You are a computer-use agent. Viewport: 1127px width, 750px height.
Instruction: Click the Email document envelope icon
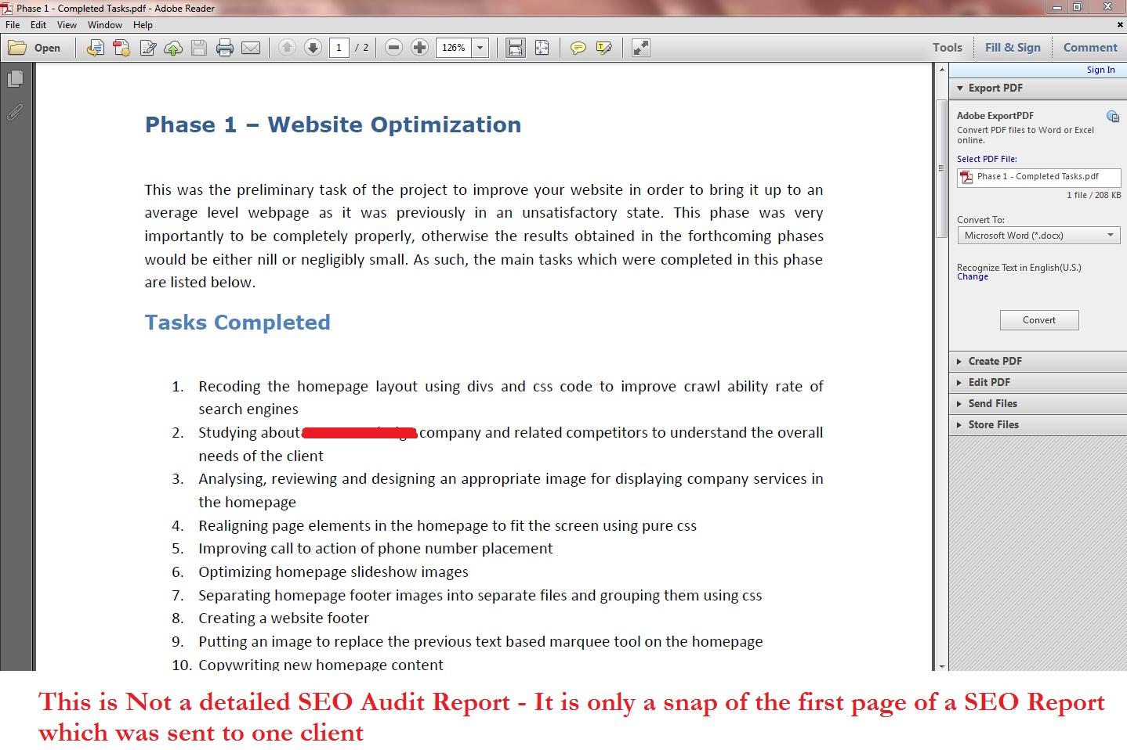250,47
